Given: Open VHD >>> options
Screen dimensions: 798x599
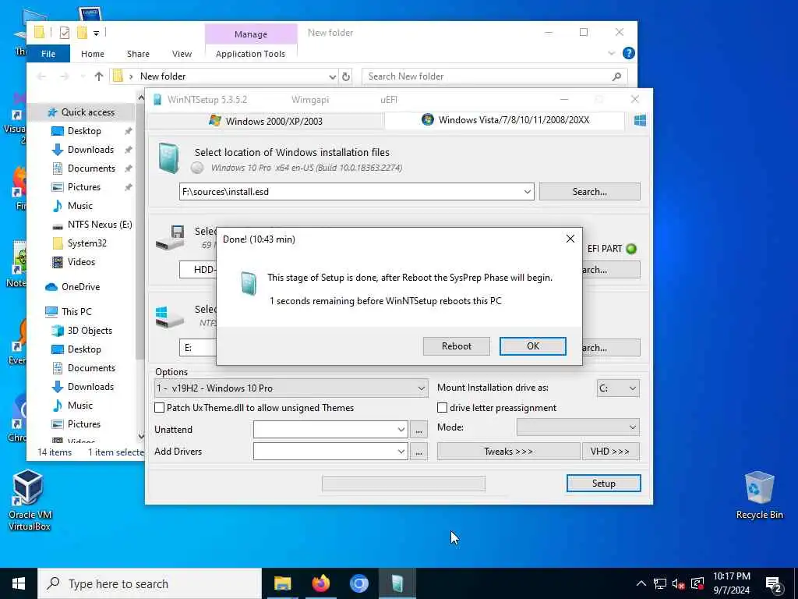Looking at the screenshot, I should tap(610, 452).
